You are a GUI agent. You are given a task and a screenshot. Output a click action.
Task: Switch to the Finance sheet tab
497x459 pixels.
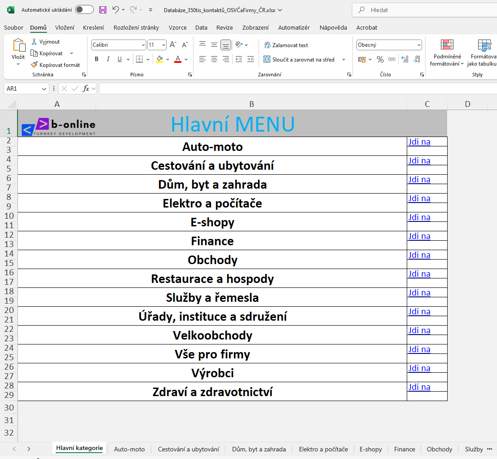coord(405,449)
